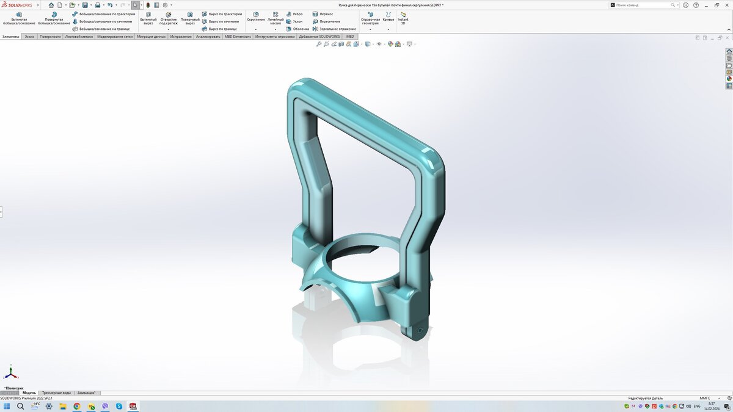The height and width of the screenshot is (412, 733).
Task: Open the user login icon
Action: 685,5
